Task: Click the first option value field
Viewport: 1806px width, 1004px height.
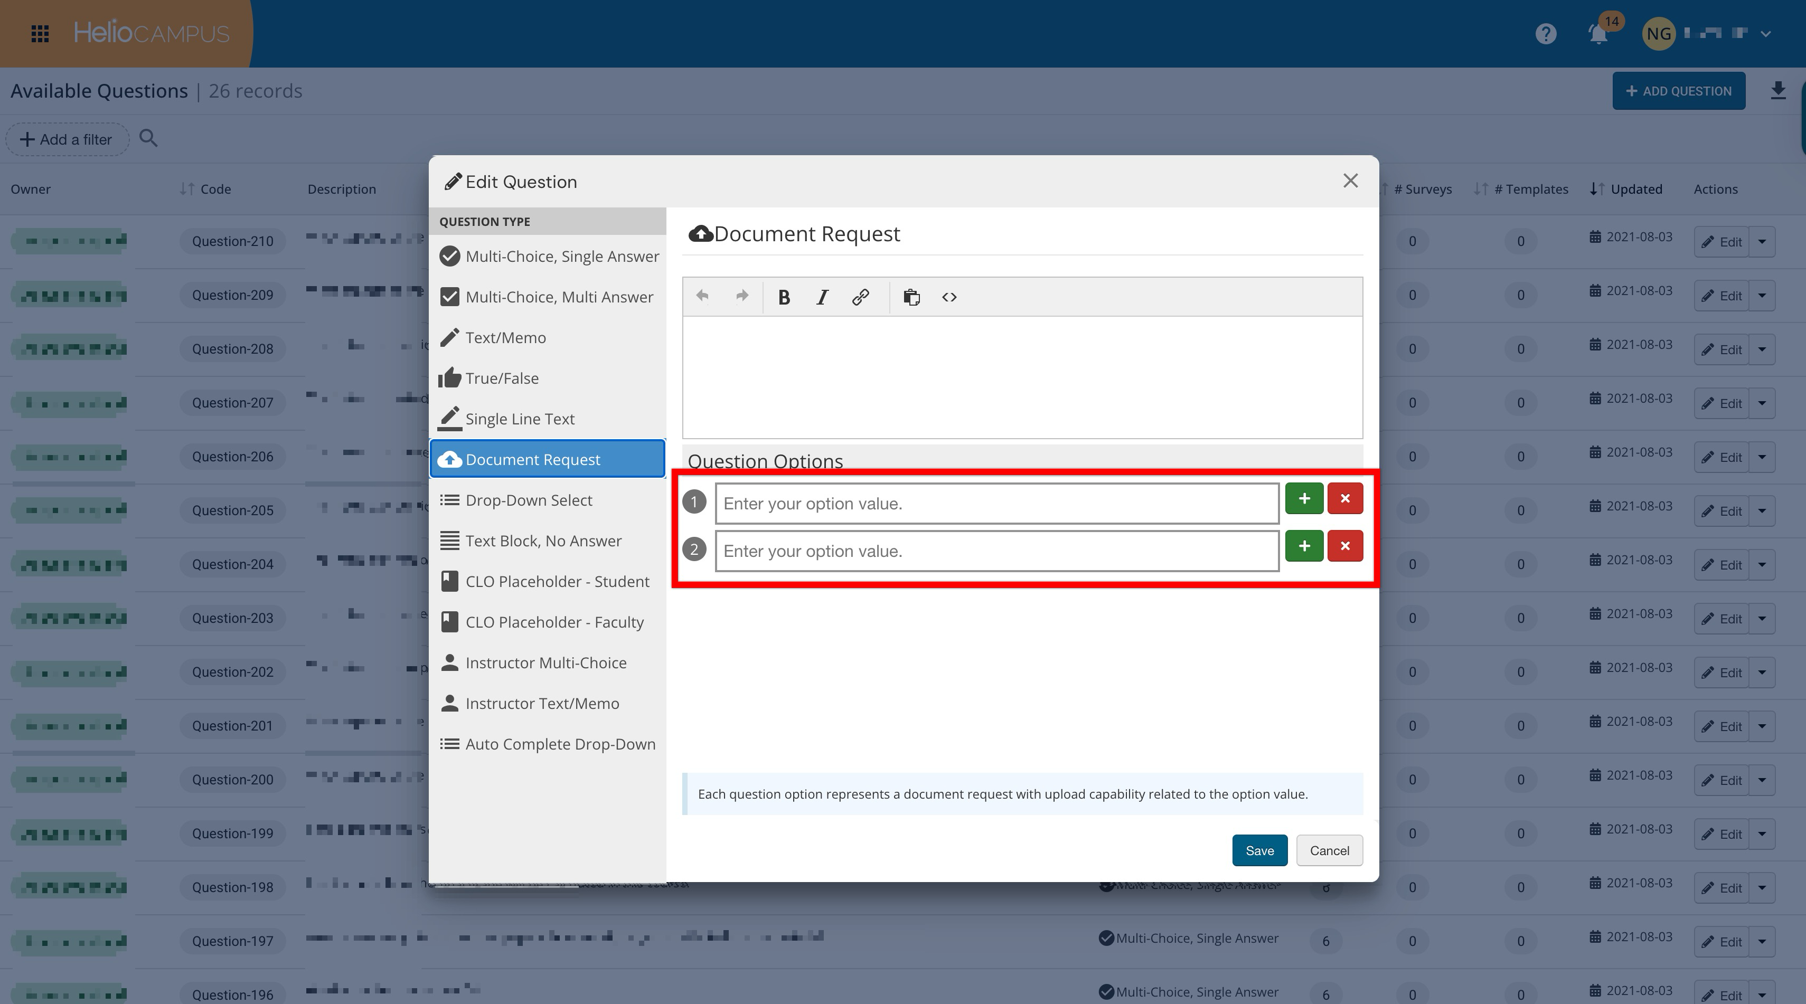Action: click(x=996, y=504)
